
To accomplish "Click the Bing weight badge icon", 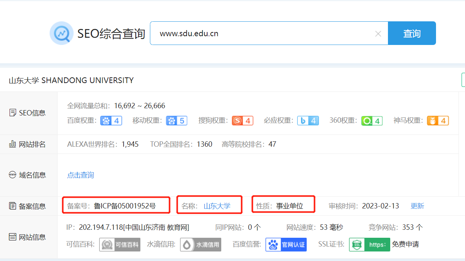I will tap(308, 121).
